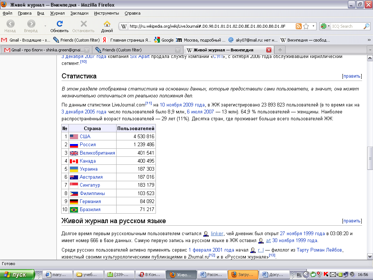Open the Файл menu
373x280 pixels.
[7, 13]
